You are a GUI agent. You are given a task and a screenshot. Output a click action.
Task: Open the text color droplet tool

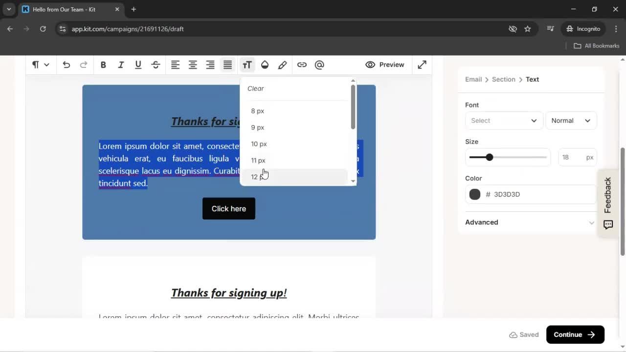click(265, 65)
